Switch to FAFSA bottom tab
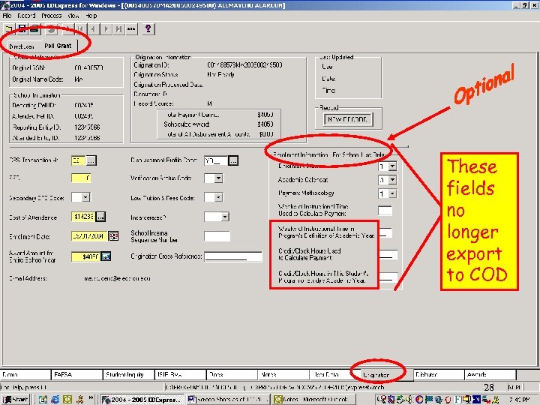This screenshot has height=405, width=540. coord(77,374)
